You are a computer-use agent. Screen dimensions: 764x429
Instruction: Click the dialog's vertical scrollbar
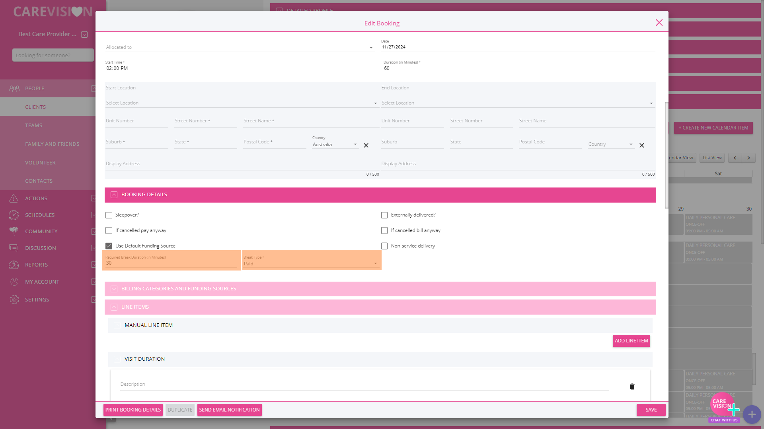coord(667,155)
